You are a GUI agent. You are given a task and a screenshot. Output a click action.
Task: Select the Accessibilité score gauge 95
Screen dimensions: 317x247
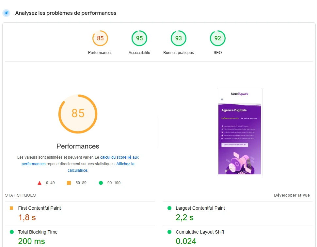pos(139,38)
